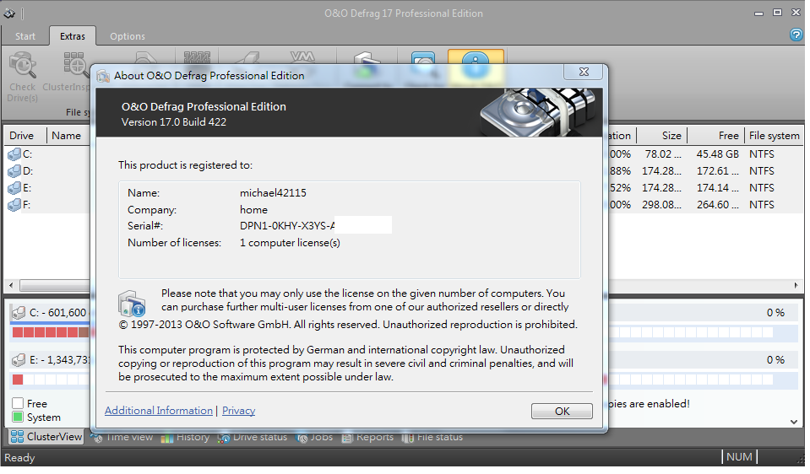Sort the drive list by File system column
Image resolution: width=810 pixels, height=474 pixels.
click(x=774, y=136)
